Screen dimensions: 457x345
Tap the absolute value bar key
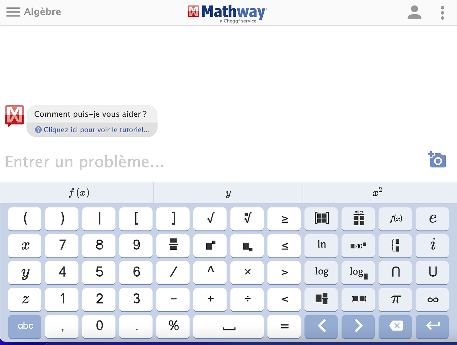click(x=99, y=219)
